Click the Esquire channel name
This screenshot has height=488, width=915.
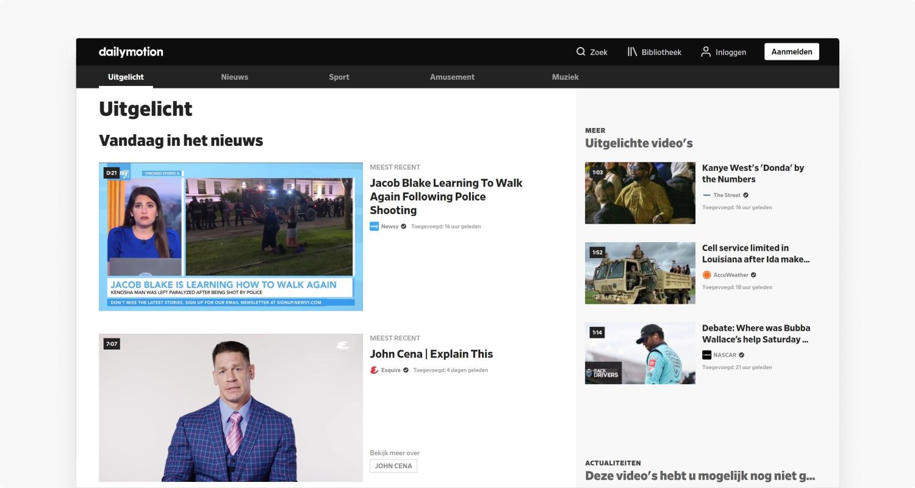(x=391, y=370)
